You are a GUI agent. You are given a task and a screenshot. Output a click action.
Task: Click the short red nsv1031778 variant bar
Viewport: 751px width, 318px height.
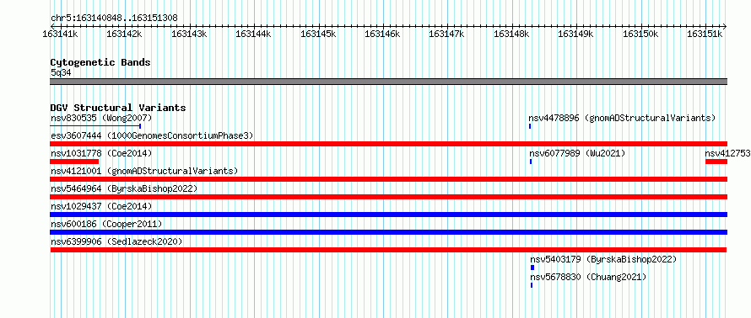[x=74, y=162]
